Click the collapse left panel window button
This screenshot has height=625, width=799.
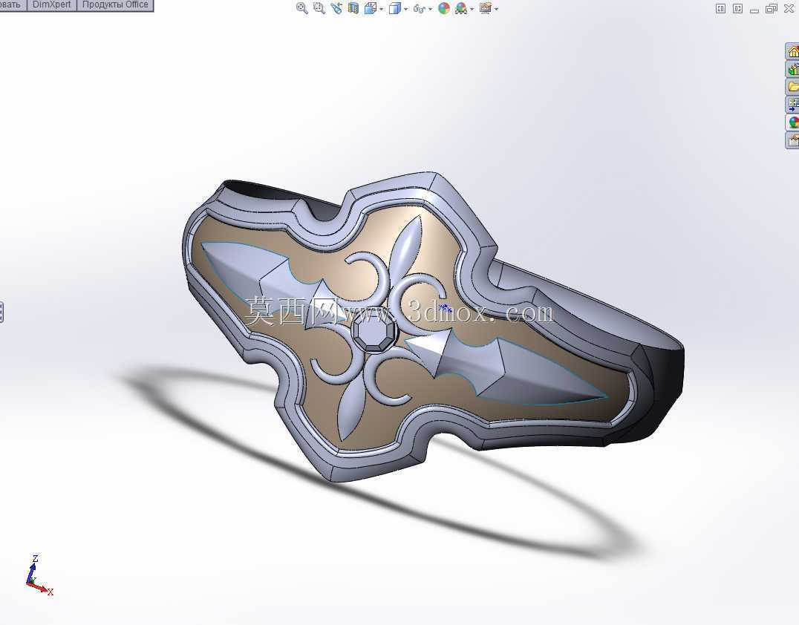coord(720,8)
